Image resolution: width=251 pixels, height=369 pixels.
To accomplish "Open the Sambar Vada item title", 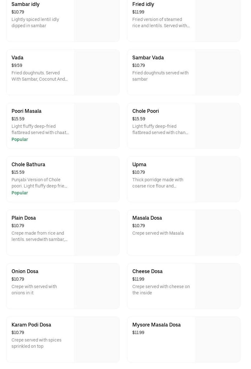I will [148, 57].
